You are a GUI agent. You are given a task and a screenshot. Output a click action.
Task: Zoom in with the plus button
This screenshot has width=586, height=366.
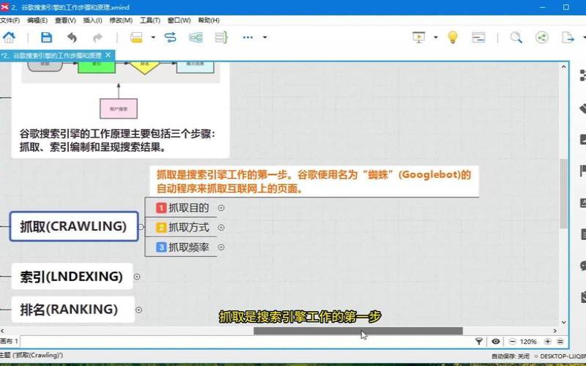tap(547, 341)
